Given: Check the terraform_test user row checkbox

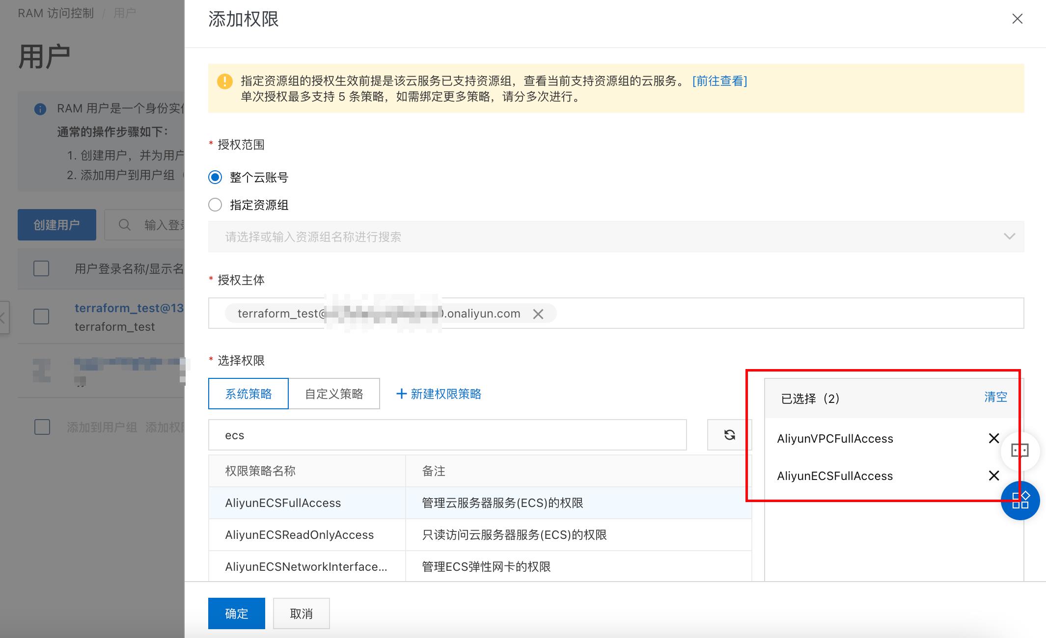Looking at the screenshot, I should click(41, 317).
